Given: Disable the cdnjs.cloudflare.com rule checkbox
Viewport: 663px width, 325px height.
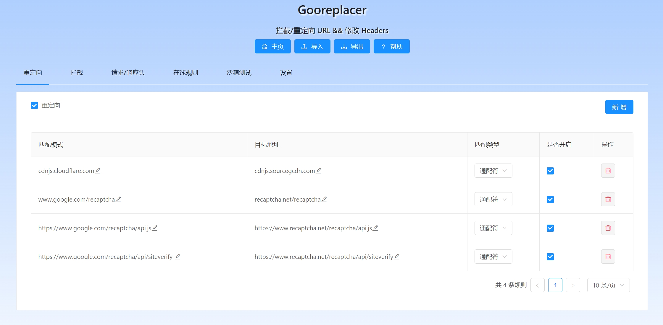Looking at the screenshot, I should click(550, 171).
